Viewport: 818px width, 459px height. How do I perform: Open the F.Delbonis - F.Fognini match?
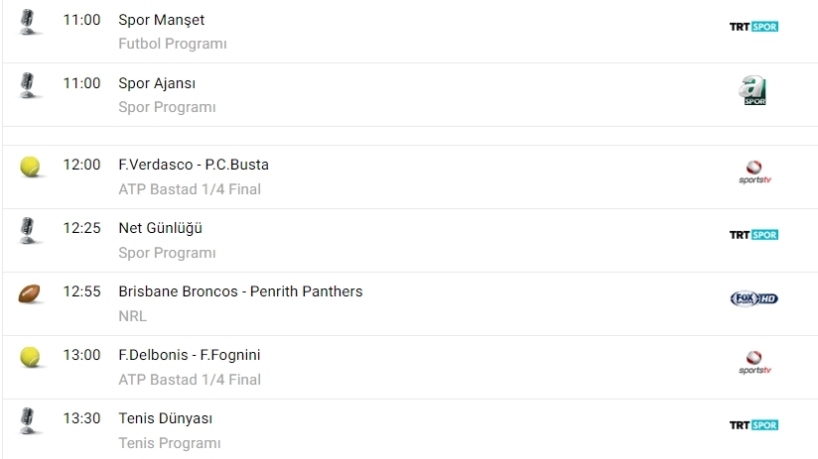point(189,355)
